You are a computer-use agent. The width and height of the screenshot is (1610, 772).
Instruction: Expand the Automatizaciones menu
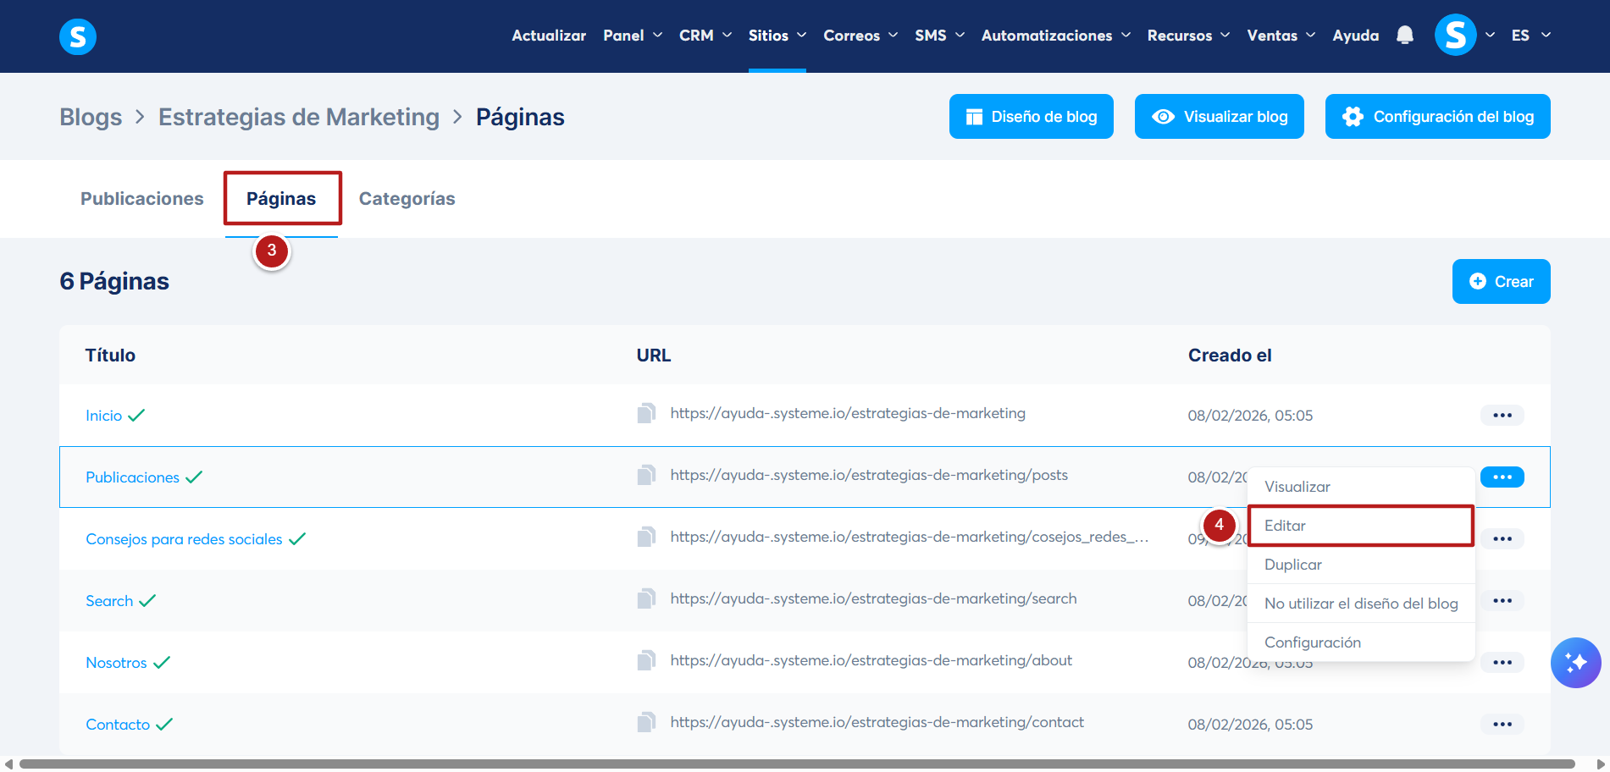tap(1056, 36)
